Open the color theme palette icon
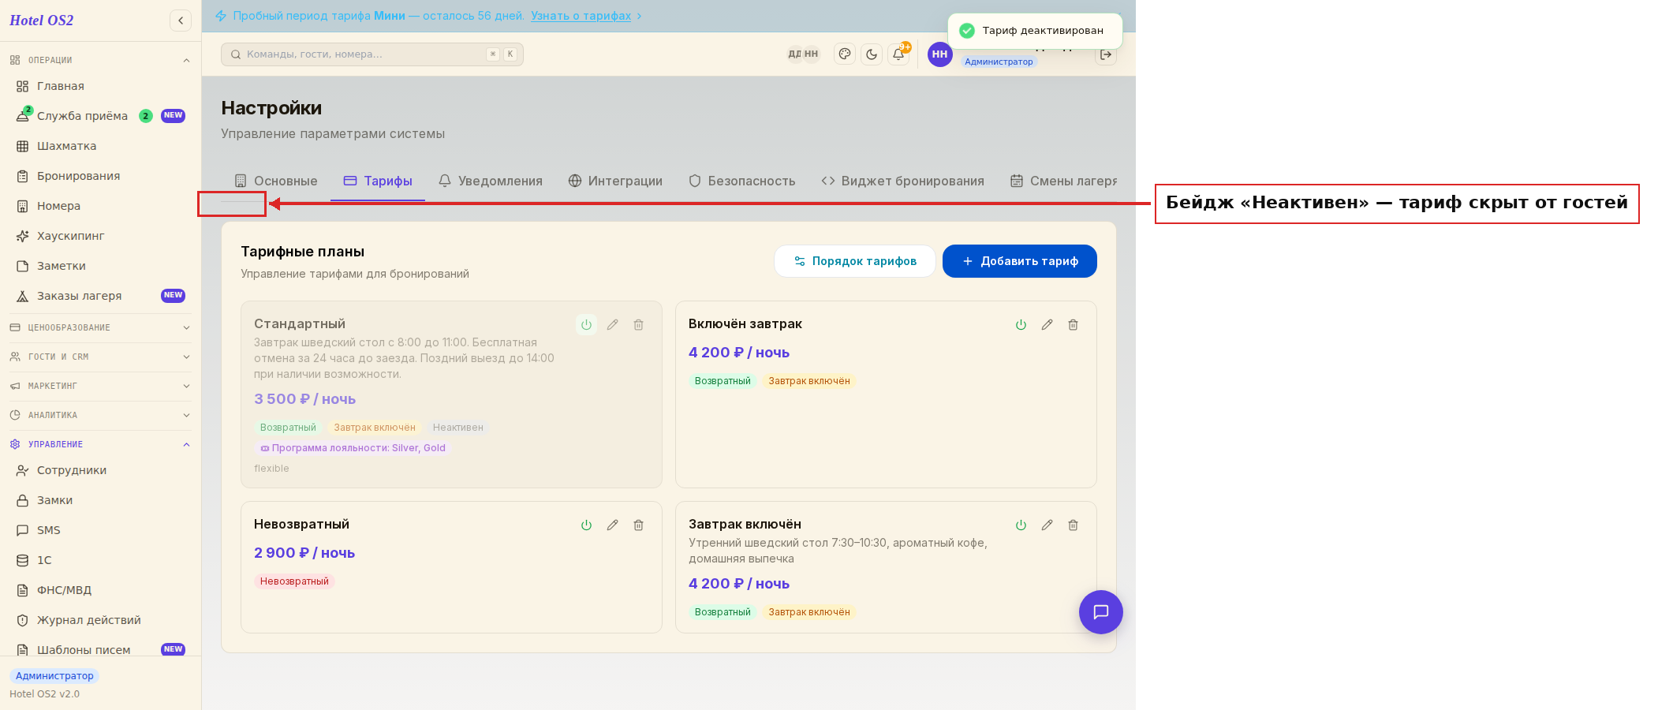1658x710 pixels. [x=845, y=54]
